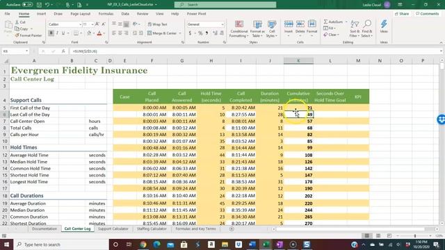
Task: Open the Documentation sheet tab
Action: pyautogui.click(x=44, y=228)
